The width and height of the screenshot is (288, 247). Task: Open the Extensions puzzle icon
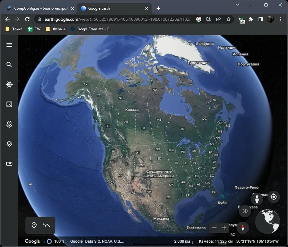tap(251, 19)
